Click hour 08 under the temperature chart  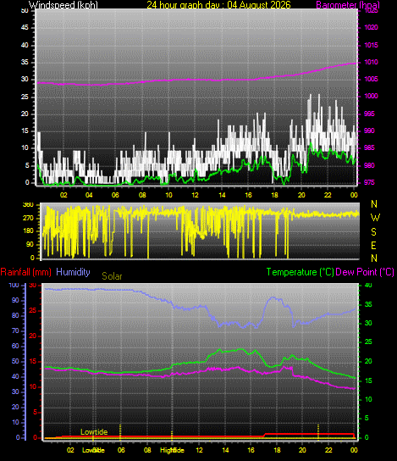pyautogui.click(x=147, y=450)
